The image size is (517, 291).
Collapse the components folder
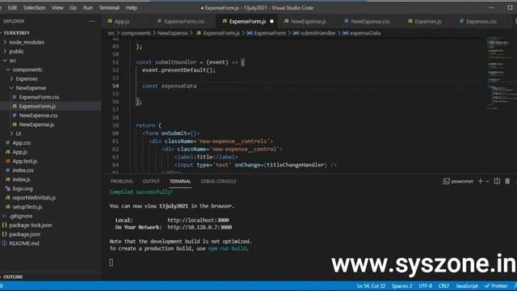pos(27,70)
